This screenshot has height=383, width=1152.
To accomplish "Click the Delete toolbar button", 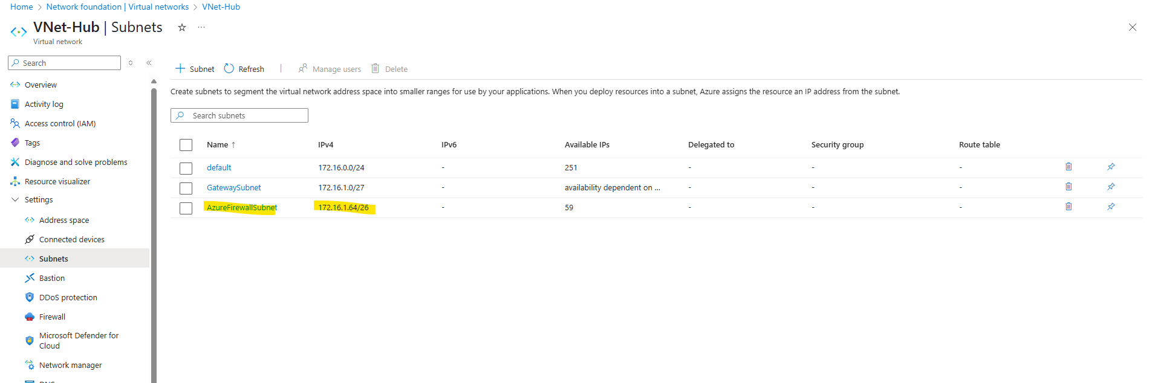I will pos(389,69).
